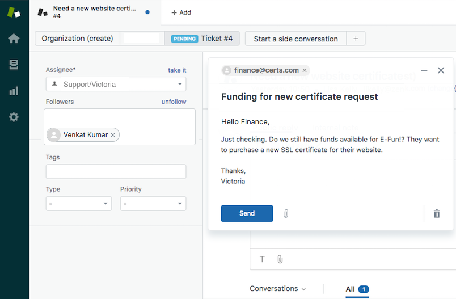Click the paperclip icon in the reply composer
The image size is (456, 299).
[280, 259]
